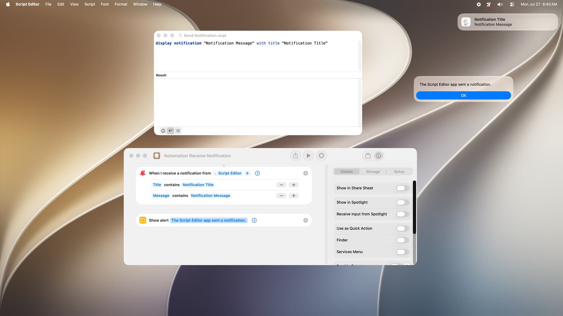Change the Message condition field
The width and height of the screenshot is (563, 316).
(161, 195)
